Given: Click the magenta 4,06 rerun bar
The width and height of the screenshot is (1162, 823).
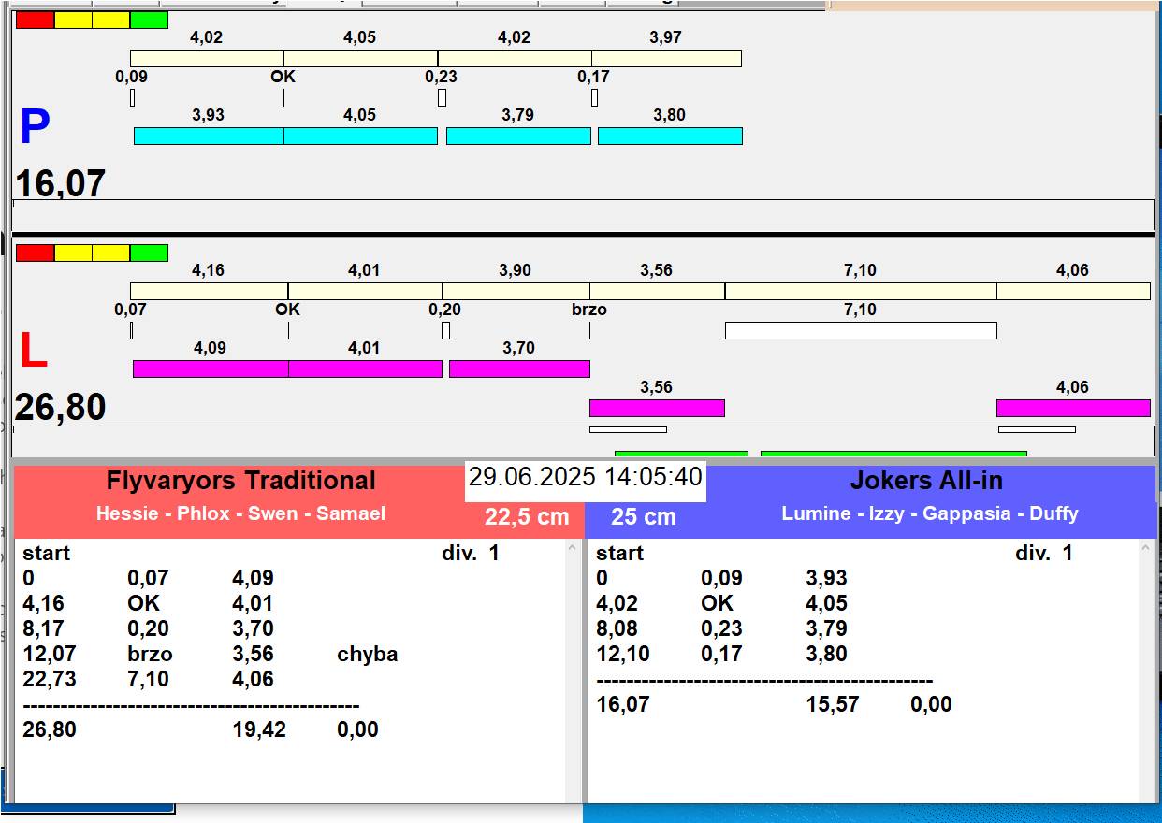Looking at the screenshot, I should [1072, 408].
